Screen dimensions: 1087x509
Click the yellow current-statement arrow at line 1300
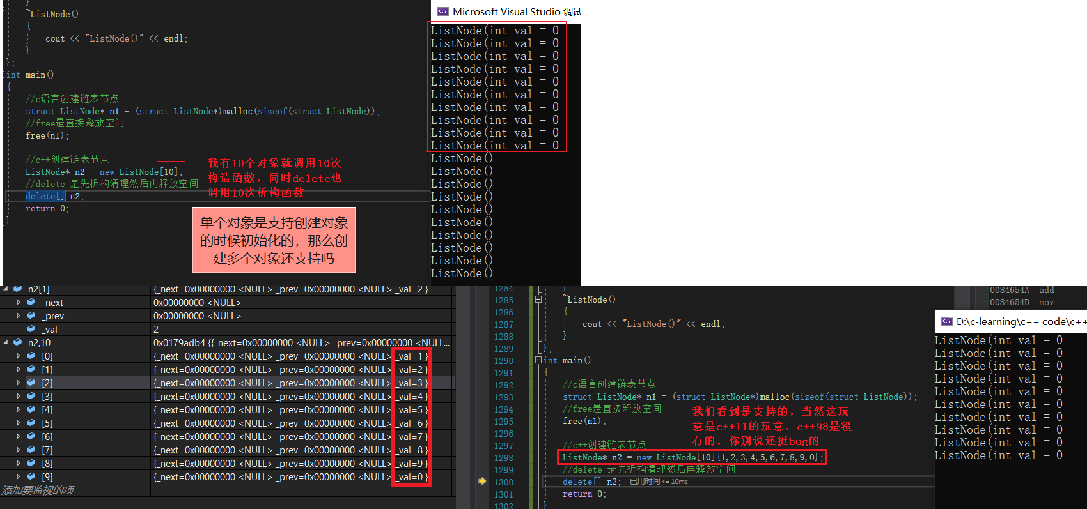tap(482, 482)
